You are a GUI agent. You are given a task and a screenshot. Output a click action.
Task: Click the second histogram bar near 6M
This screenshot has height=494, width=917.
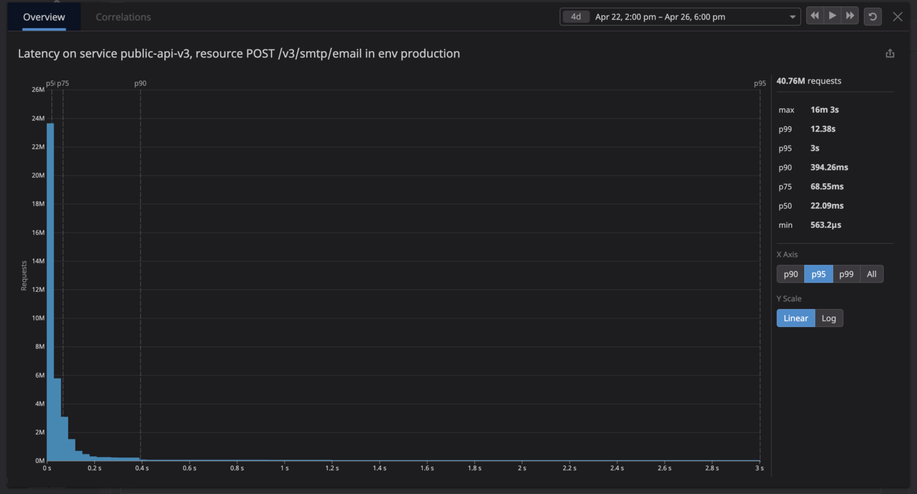click(57, 419)
